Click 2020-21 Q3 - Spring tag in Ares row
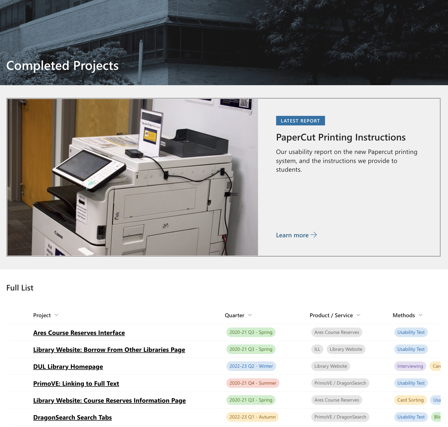Screen dimensions: 448x427 click(x=251, y=332)
